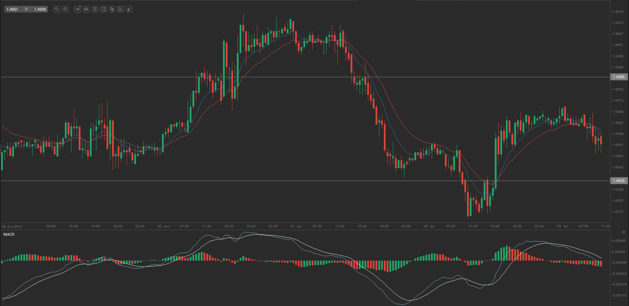Click the small square between bid and ask
Viewport: 629px width, 306px height.
pyautogui.click(x=26, y=9)
